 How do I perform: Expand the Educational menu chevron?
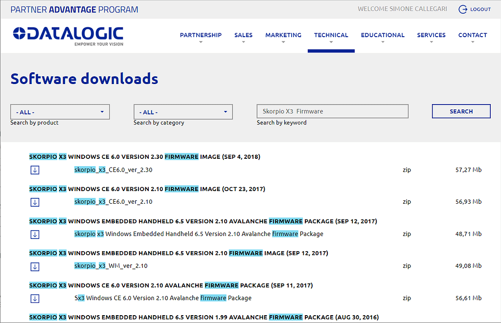[383, 43]
